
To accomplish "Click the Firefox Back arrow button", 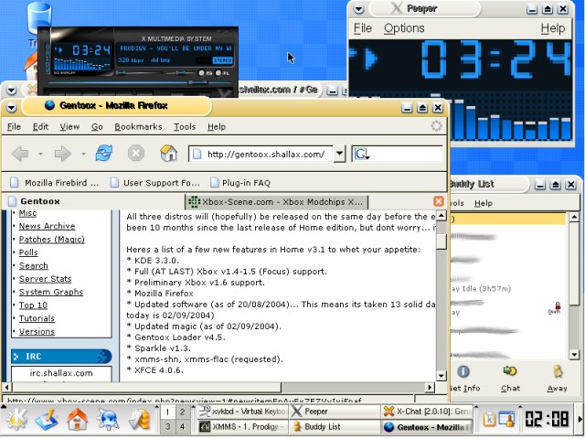I will (x=20, y=154).
